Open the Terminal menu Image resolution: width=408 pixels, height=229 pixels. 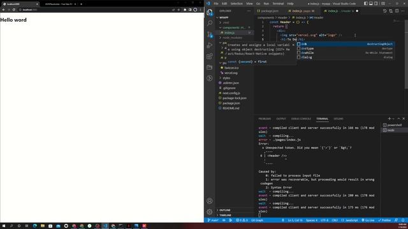[278, 4]
